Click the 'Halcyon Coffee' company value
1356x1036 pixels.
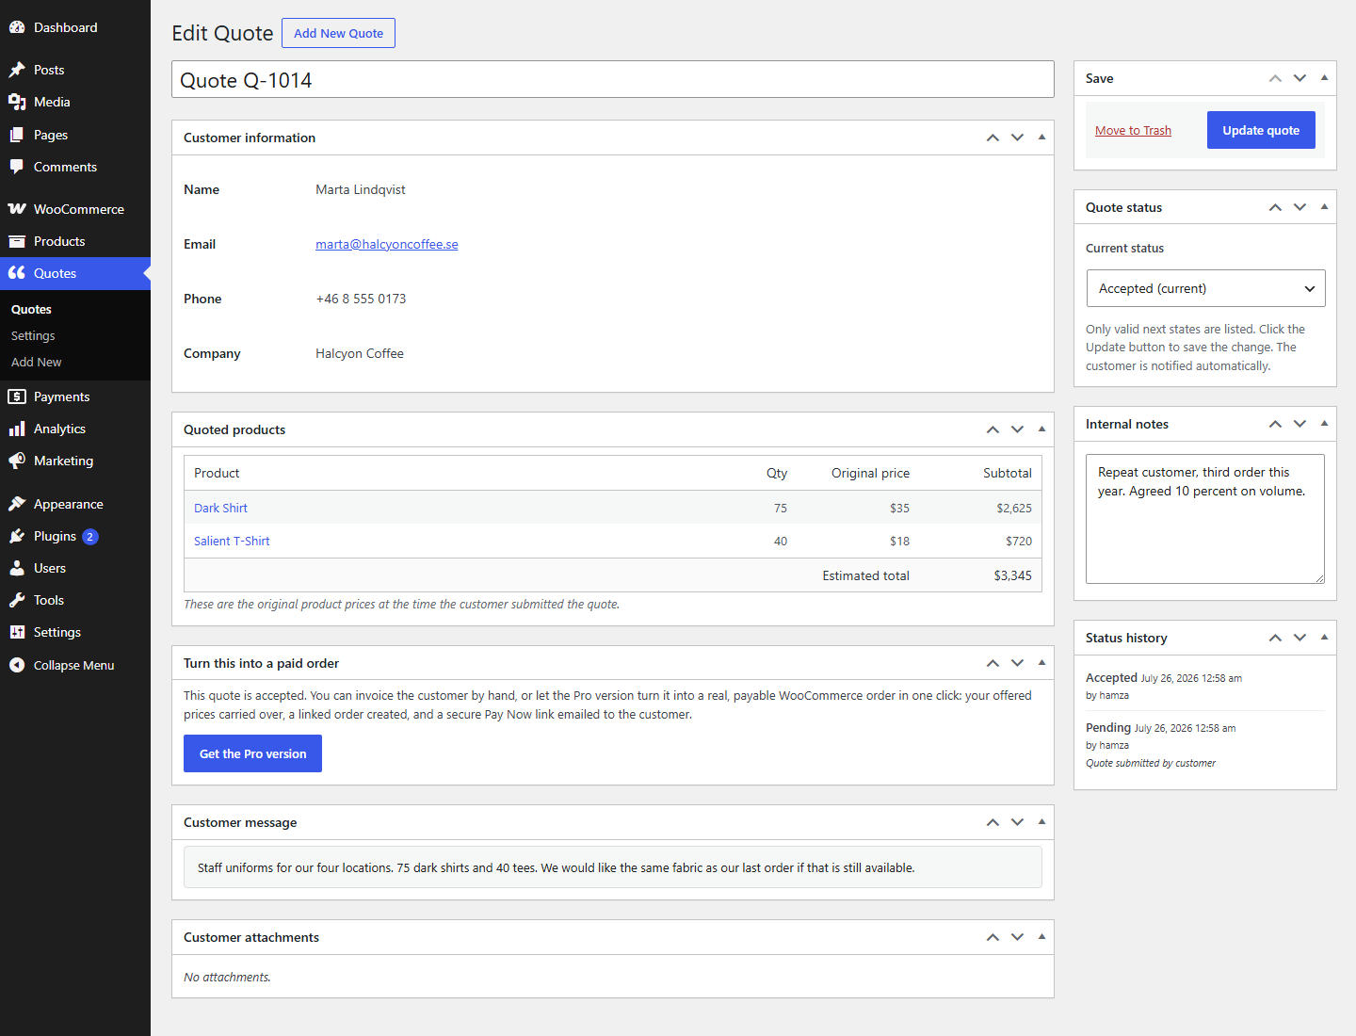[360, 353]
